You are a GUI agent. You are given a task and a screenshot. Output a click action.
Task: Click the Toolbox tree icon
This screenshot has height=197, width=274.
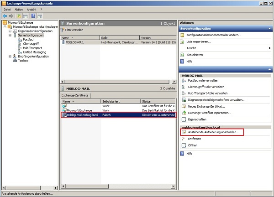(15, 61)
